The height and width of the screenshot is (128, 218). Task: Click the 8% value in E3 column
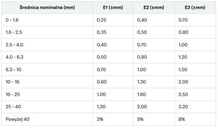181,119
